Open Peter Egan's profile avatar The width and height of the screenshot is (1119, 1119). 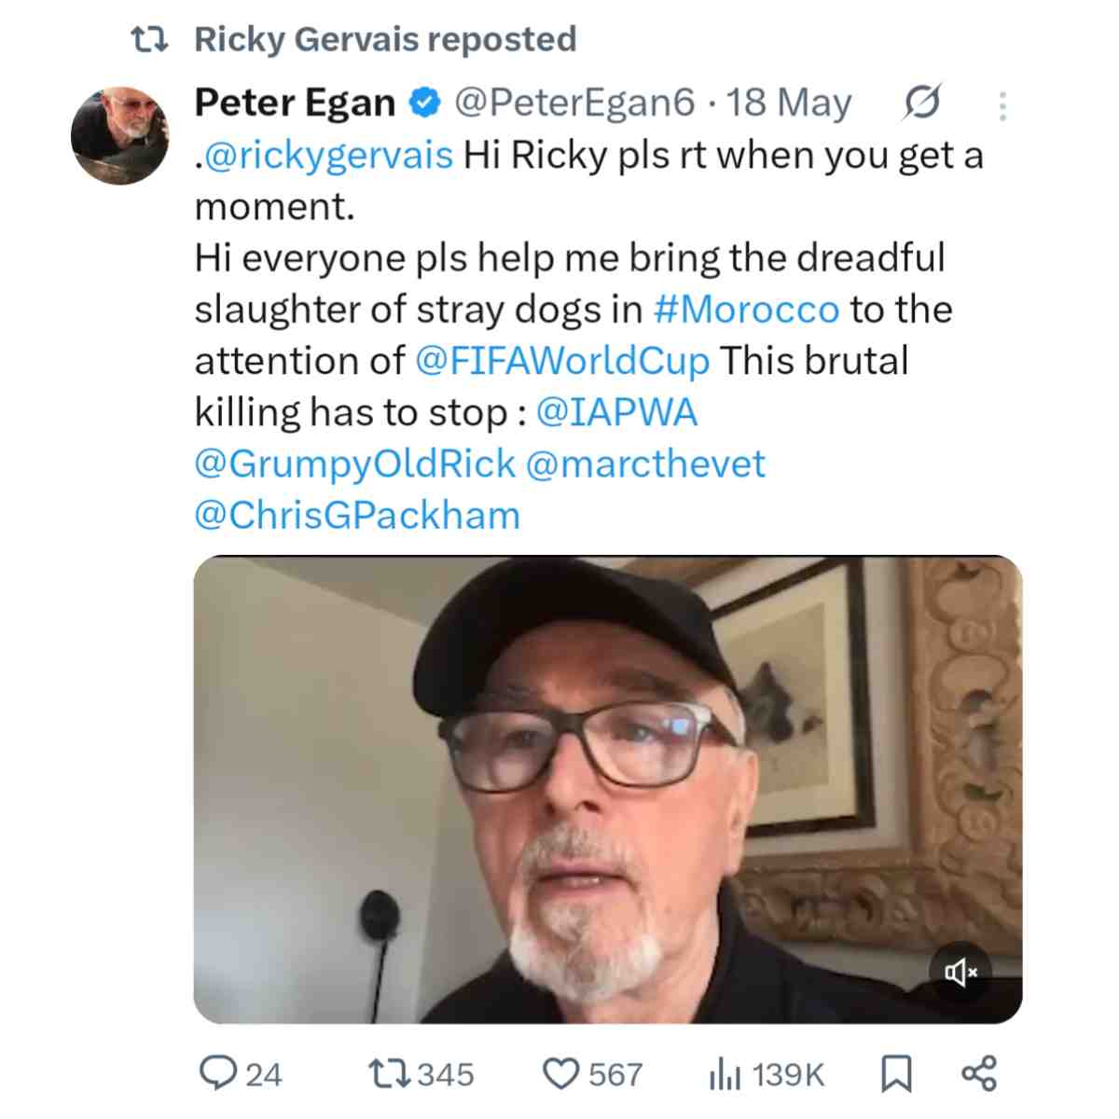(x=119, y=136)
